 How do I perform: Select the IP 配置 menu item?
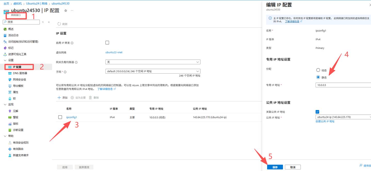click(17, 67)
